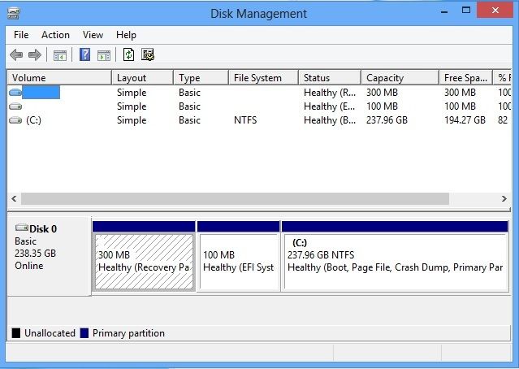Click the Forward arrow toolbar icon

[35, 55]
